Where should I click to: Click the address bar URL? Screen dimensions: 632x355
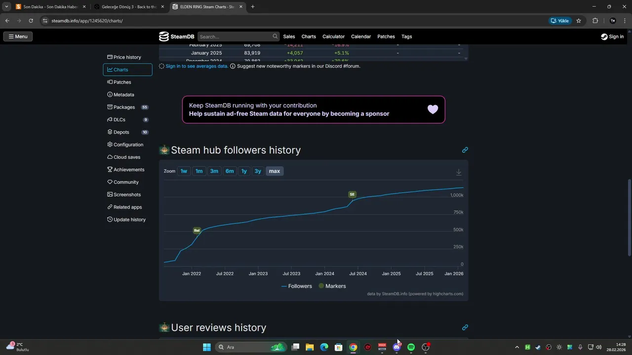click(x=87, y=21)
